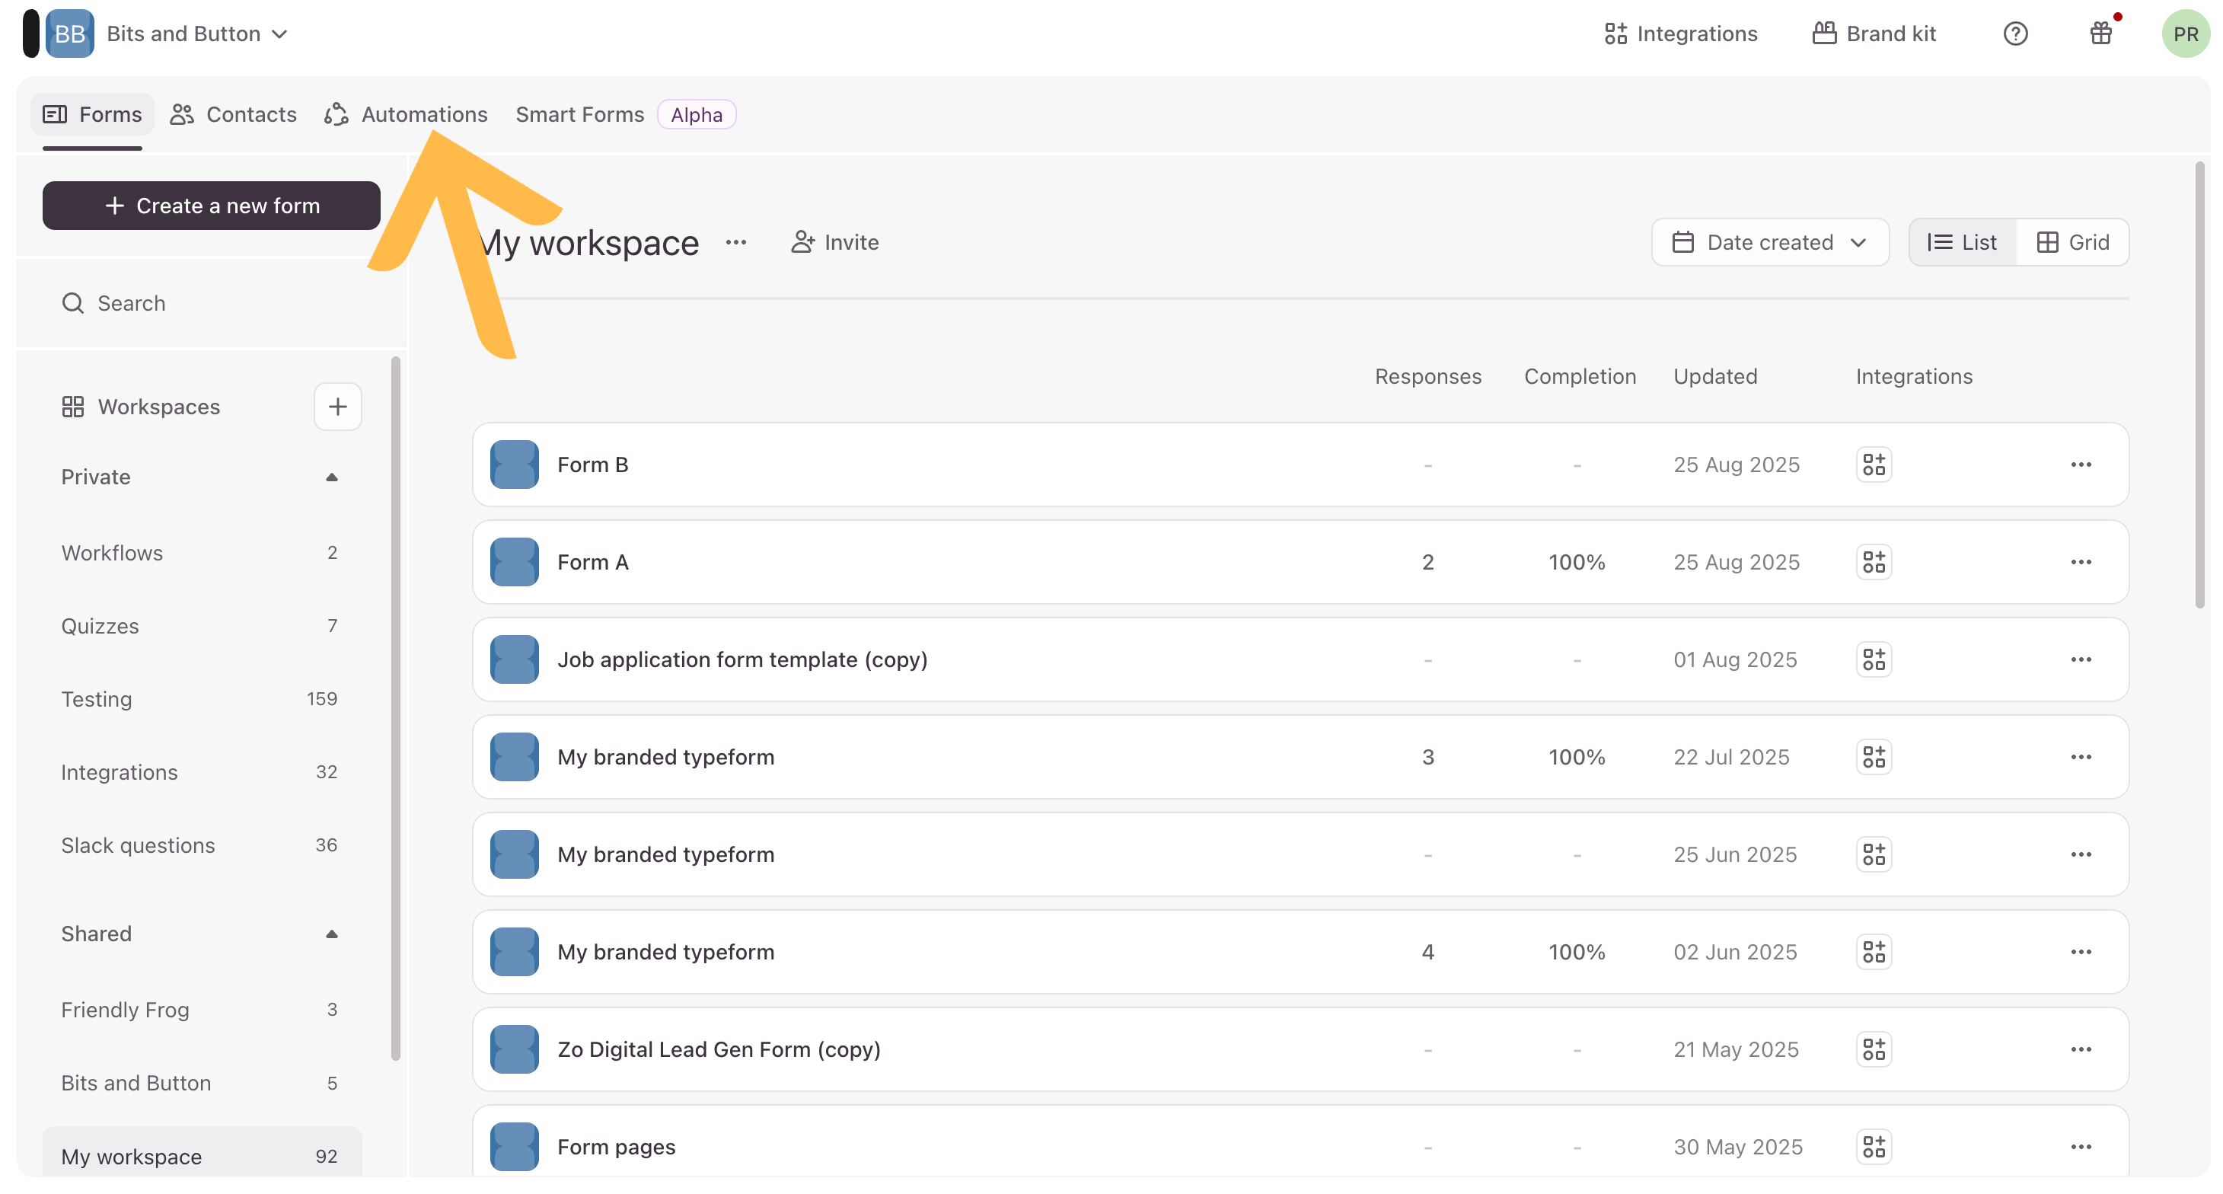Open three-dot menu for Form A row

tap(2081, 562)
